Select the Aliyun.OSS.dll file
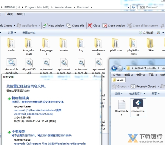Viewport: 165px width, 145px height. [x=29, y=66]
